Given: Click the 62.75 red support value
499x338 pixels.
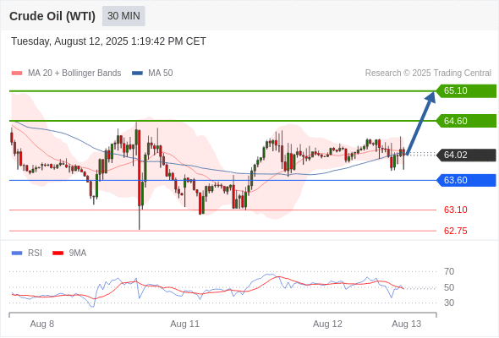Looking at the screenshot, I should (x=455, y=231).
